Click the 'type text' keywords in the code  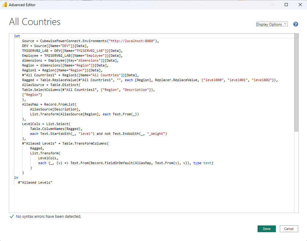tap(202, 163)
